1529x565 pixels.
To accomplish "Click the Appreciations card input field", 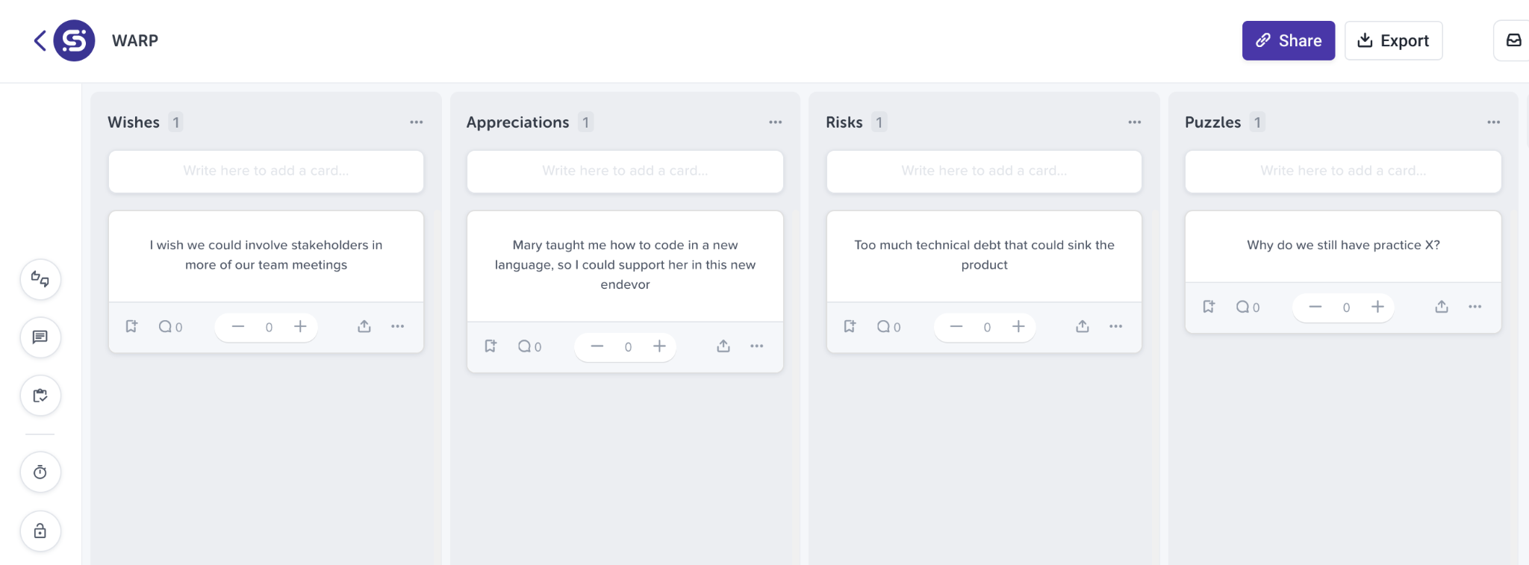I will pos(624,172).
